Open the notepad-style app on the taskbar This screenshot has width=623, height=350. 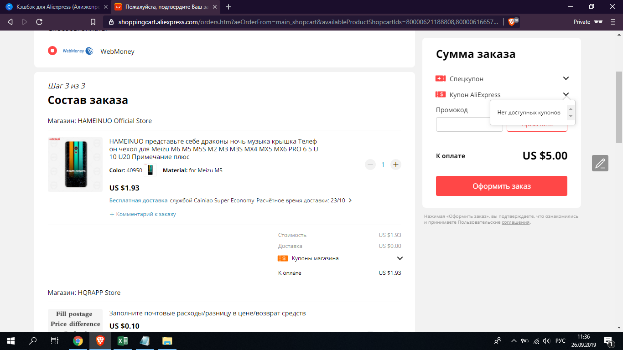tap(145, 341)
